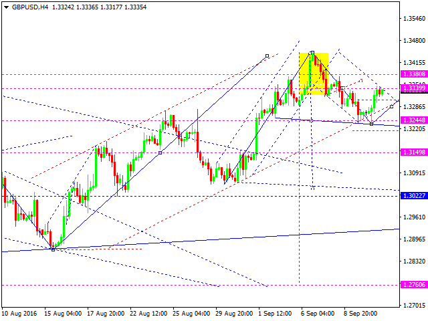Click the 1 Sep 12:00 time label
428x321 pixels.
[x=275, y=314]
